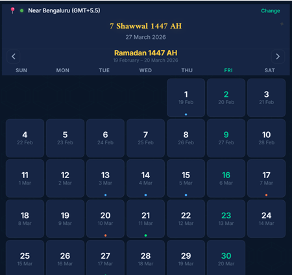This screenshot has width=292, height=275.
Task: Select Ramadan day 13, 3 Mar
Action: (x=105, y=178)
